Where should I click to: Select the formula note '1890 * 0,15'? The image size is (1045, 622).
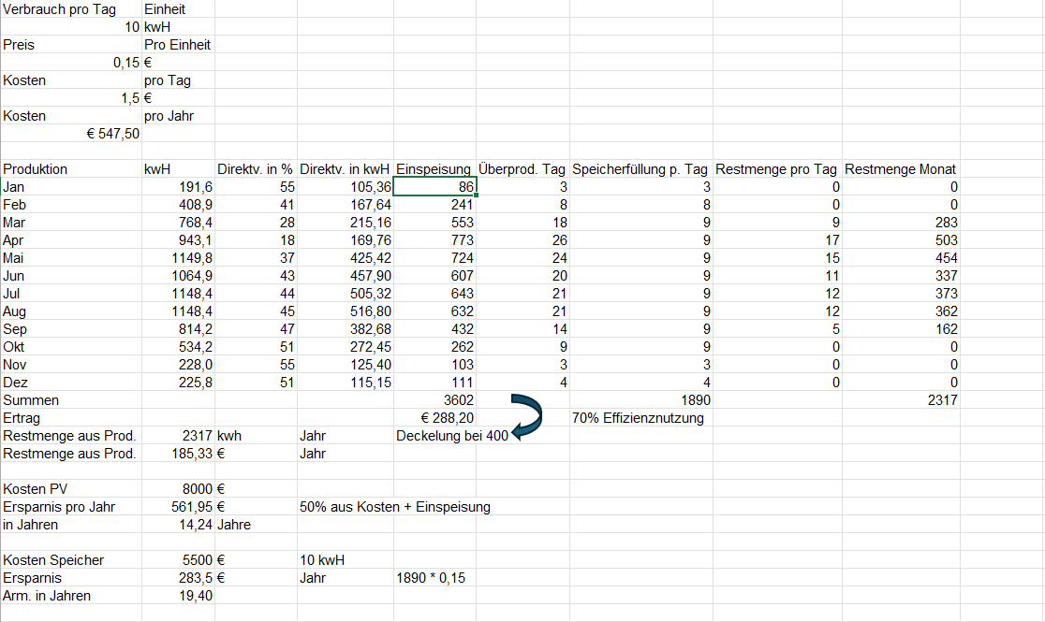(432, 578)
